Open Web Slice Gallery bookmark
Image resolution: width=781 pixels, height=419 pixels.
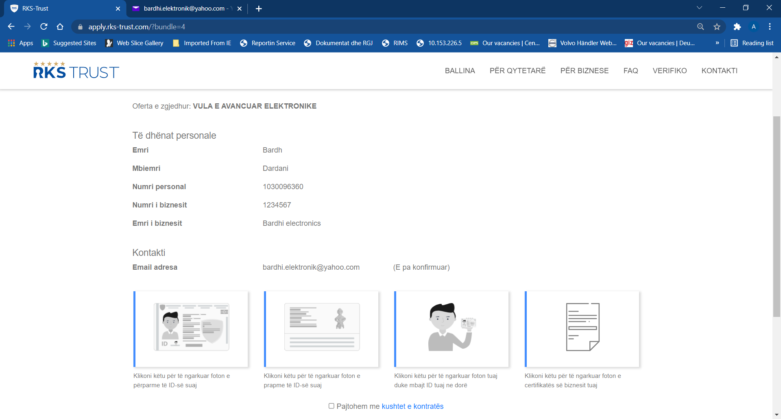(x=135, y=43)
